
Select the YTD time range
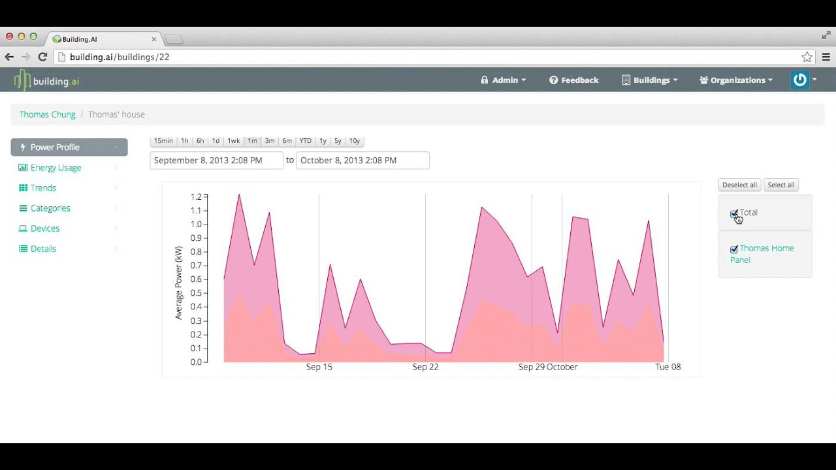point(306,141)
